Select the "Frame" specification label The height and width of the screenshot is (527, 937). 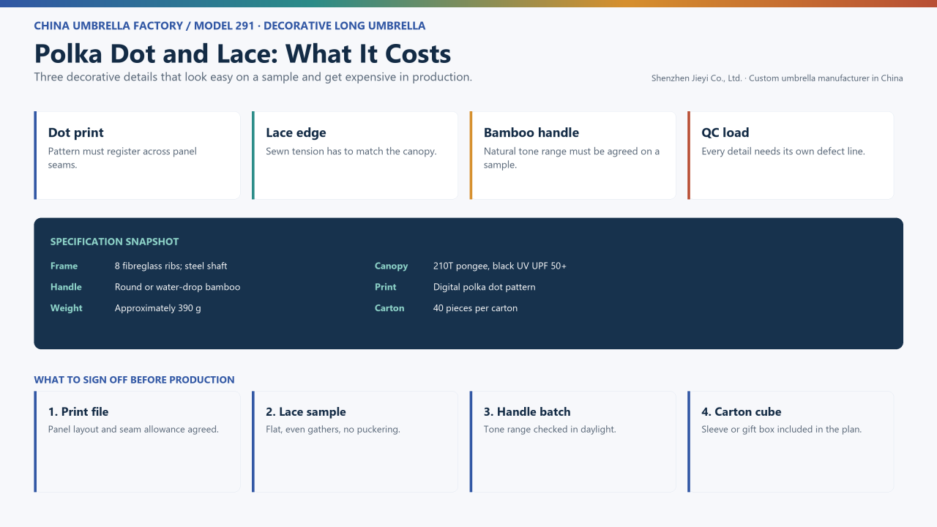click(64, 266)
